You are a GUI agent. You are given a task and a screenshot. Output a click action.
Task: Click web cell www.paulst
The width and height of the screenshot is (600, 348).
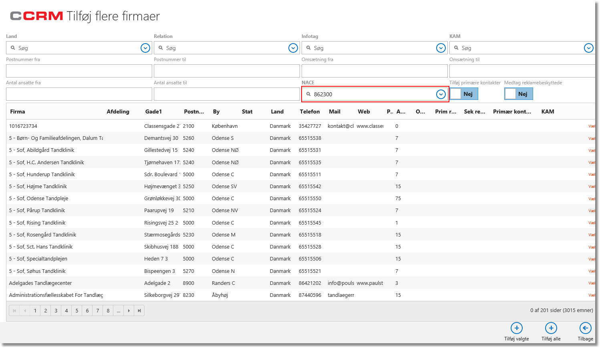(370, 283)
